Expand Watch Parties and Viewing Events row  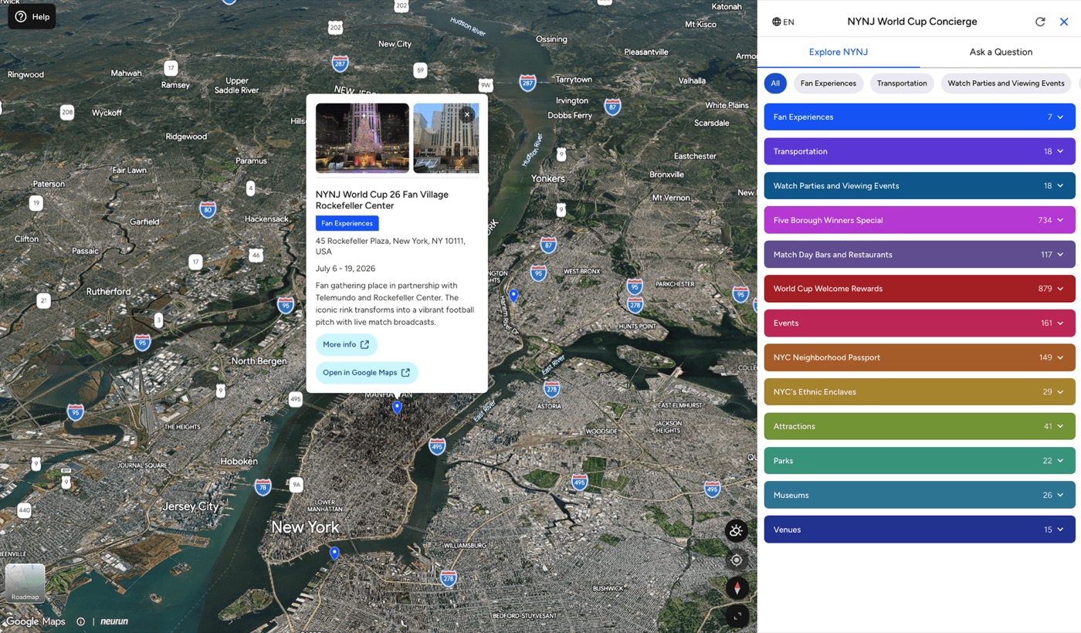[x=920, y=186]
